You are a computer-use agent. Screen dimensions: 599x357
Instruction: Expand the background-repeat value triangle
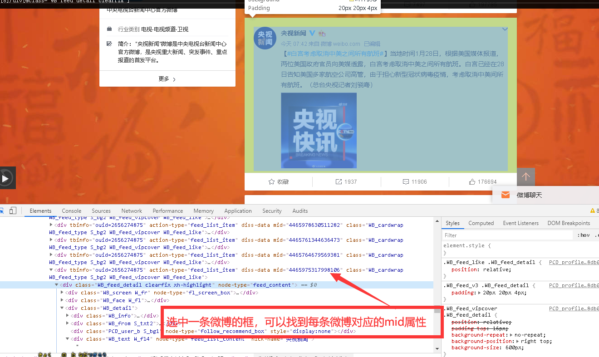tap(511, 335)
